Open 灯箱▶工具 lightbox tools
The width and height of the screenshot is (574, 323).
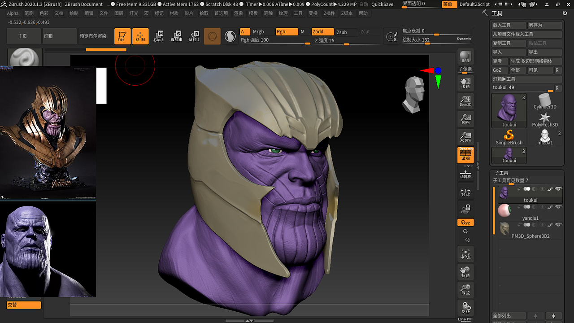[x=527, y=79]
